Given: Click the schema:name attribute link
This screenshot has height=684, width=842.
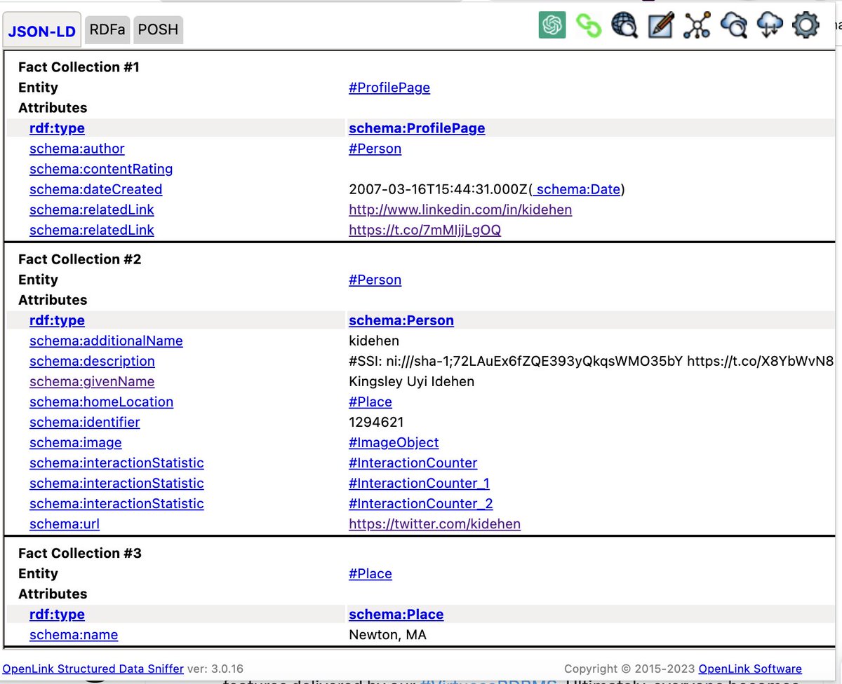Looking at the screenshot, I should click(x=74, y=634).
